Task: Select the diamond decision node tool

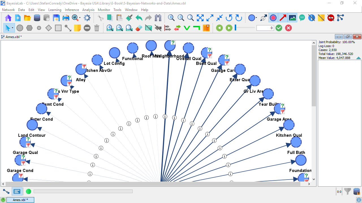Action: point(49,28)
